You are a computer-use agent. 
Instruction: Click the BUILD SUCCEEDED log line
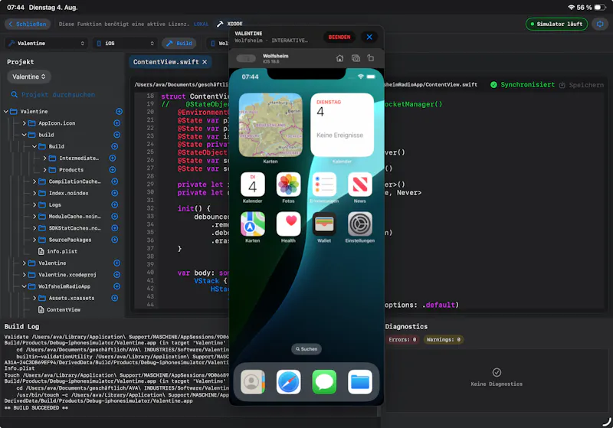coord(36,407)
